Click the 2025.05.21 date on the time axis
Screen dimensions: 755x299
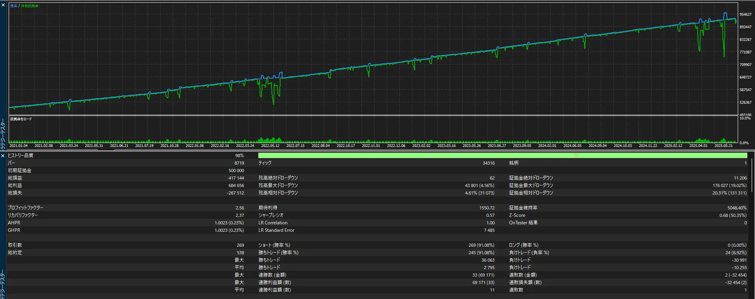tap(724, 146)
